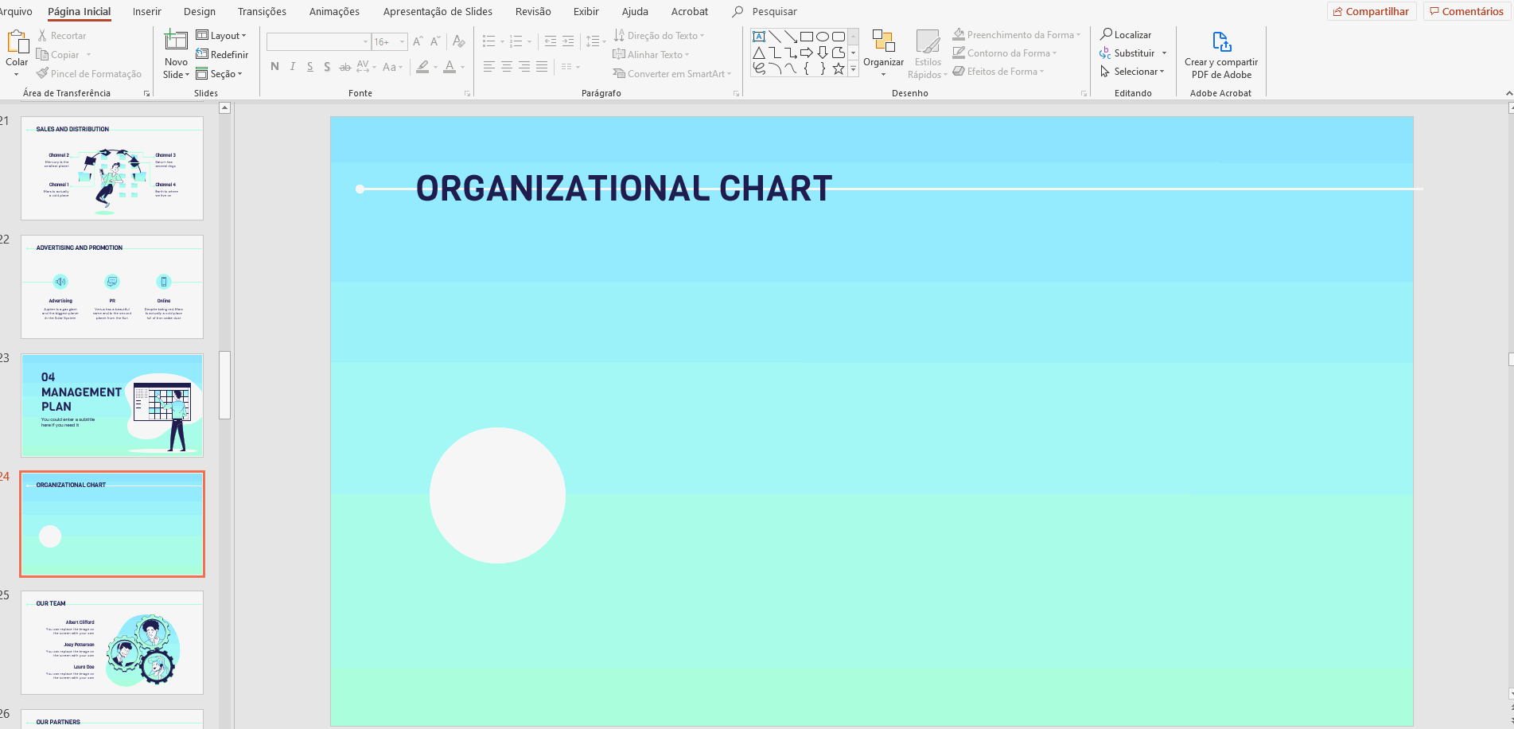Toggle text shadow formatting
Image resolution: width=1514 pixels, height=729 pixels.
click(x=327, y=67)
